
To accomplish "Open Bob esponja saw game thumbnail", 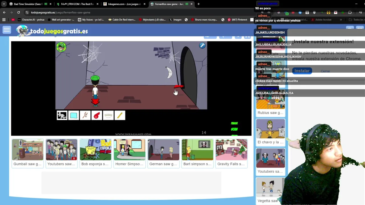I will point(96,153).
